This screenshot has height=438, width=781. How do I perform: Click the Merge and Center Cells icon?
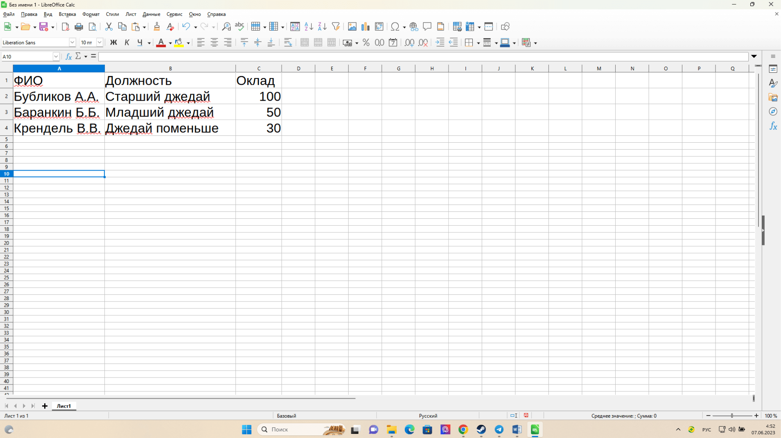tap(305, 43)
